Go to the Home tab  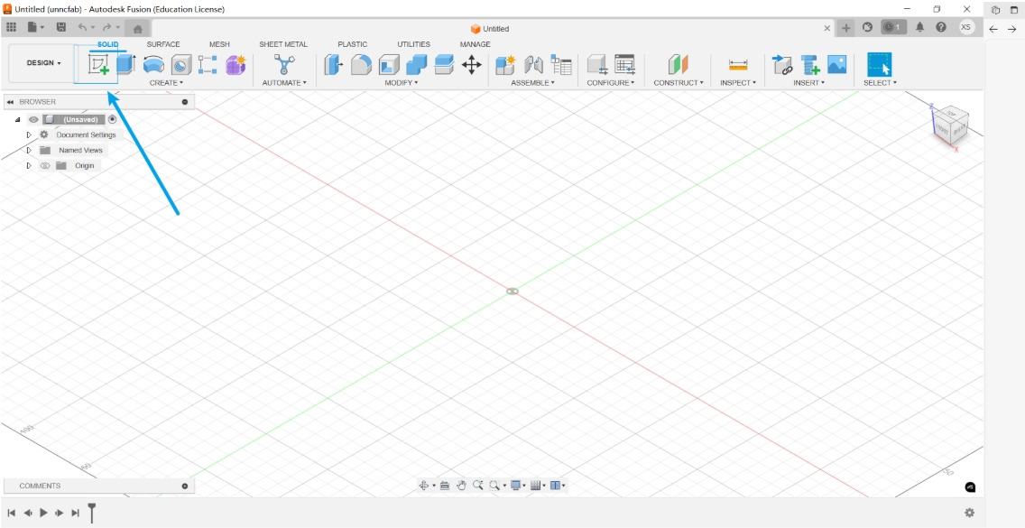138,29
